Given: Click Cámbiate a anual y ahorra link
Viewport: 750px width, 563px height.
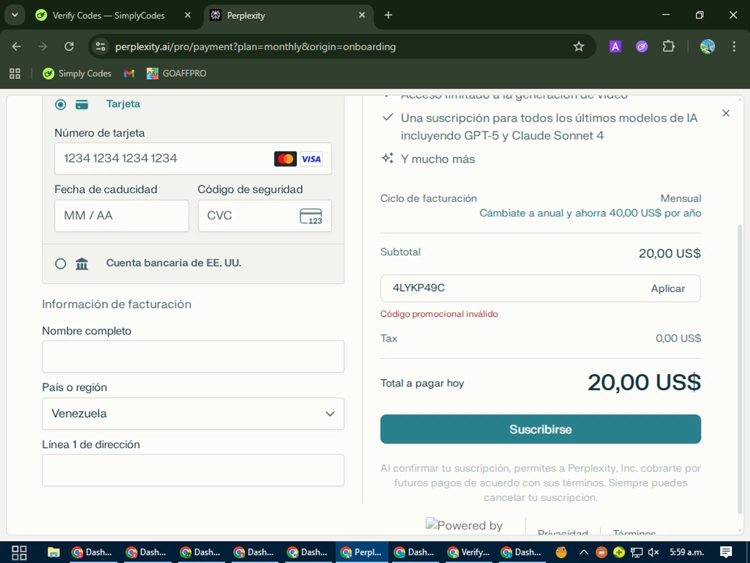Looking at the screenshot, I should (x=590, y=213).
